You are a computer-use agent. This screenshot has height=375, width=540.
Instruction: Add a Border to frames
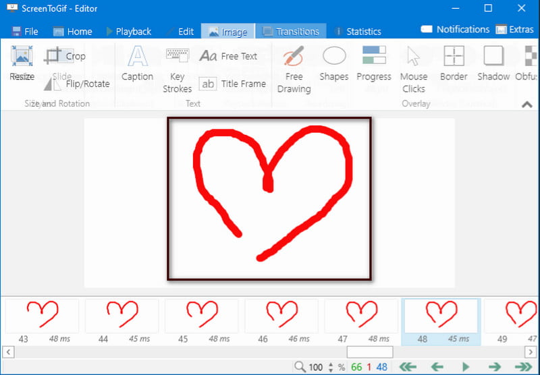tap(454, 64)
